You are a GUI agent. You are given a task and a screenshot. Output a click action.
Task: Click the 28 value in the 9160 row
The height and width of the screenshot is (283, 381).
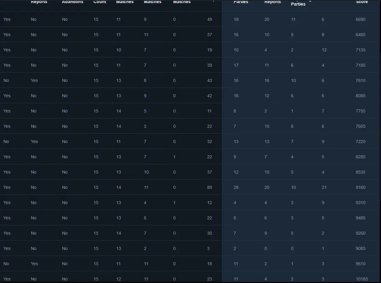pyautogui.click(x=236, y=187)
